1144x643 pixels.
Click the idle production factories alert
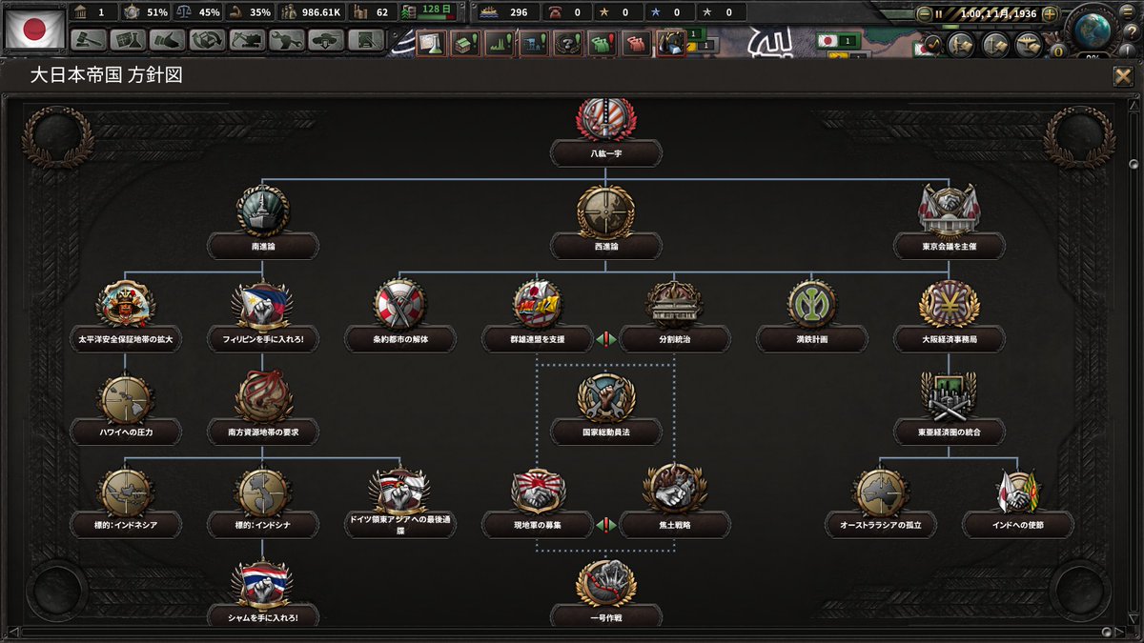(x=500, y=43)
